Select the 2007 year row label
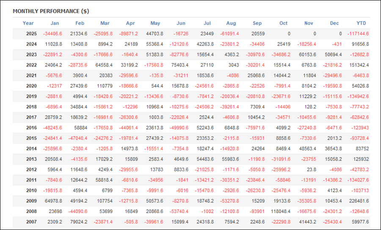The width and height of the screenshot is (381, 230). point(30,222)
